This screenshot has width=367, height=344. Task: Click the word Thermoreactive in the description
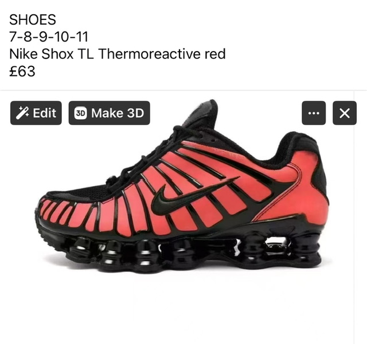coord(150,54)
